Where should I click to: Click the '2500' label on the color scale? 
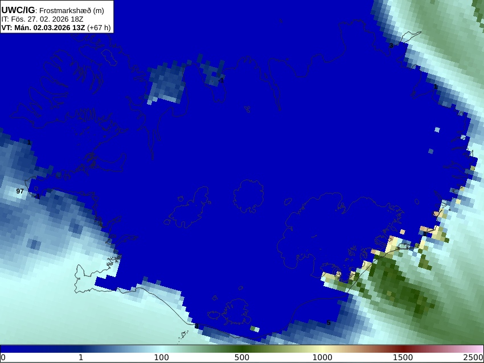click(474, 358)
